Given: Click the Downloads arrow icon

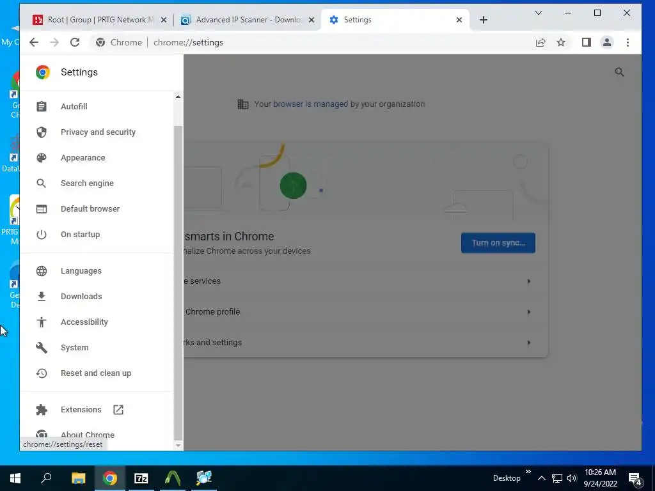Looking at the screenshot, I should [42, 297].
